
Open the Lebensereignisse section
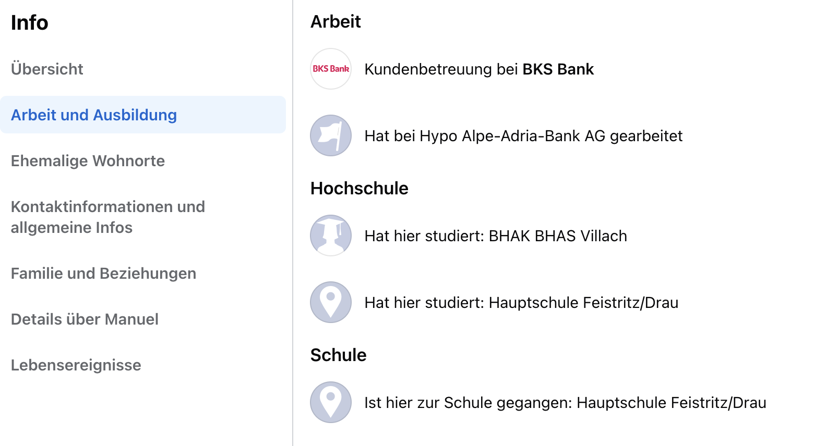point(76,365)
